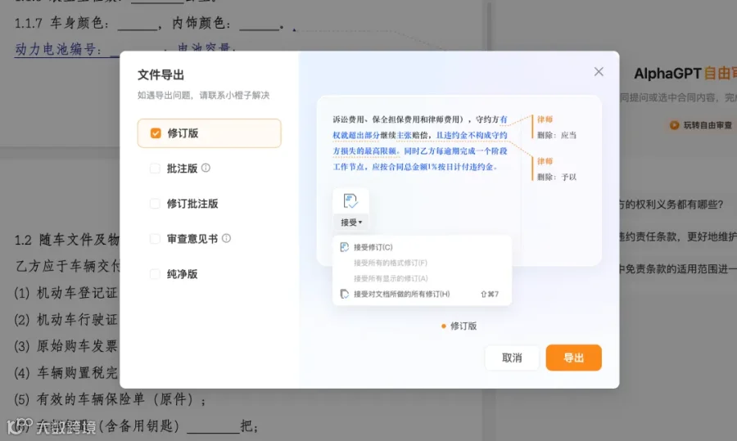This screenshot has height=441, width=737.
Task: Close the 文件导出 dialog
Action: [599, 71]
